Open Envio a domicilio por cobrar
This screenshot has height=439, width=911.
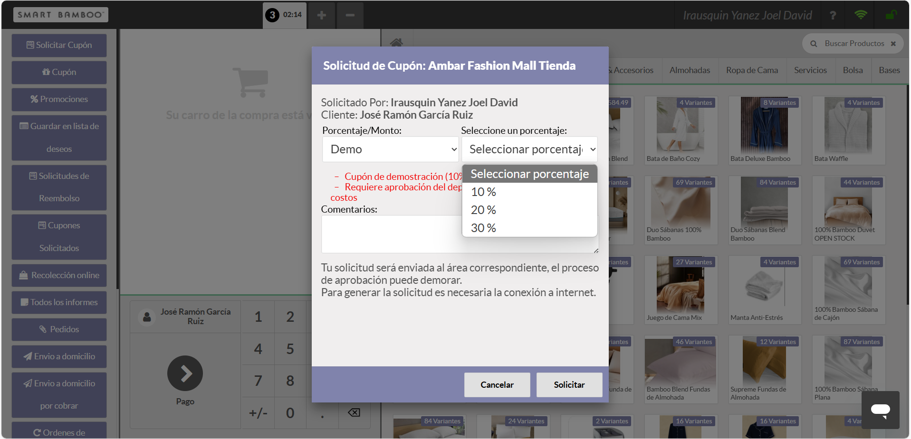tap(59, 394)
